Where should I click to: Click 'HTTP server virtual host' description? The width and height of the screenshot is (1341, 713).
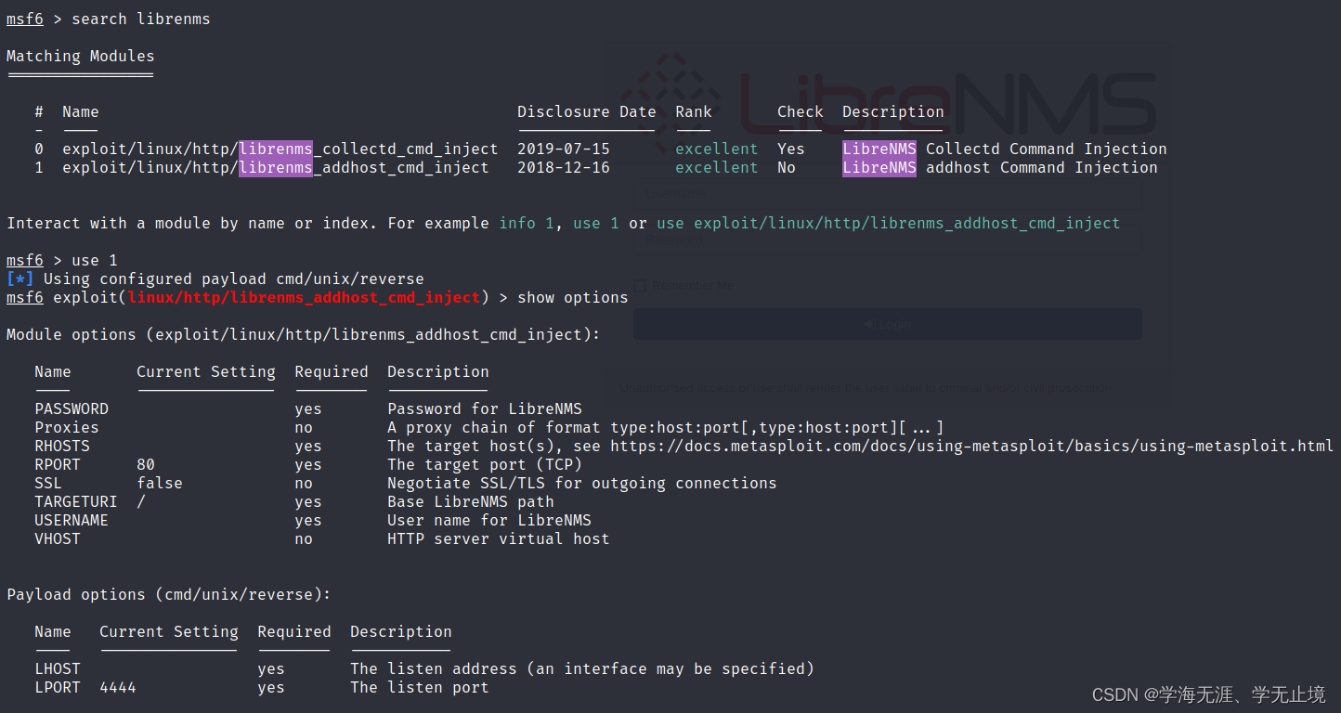[499, 539]
